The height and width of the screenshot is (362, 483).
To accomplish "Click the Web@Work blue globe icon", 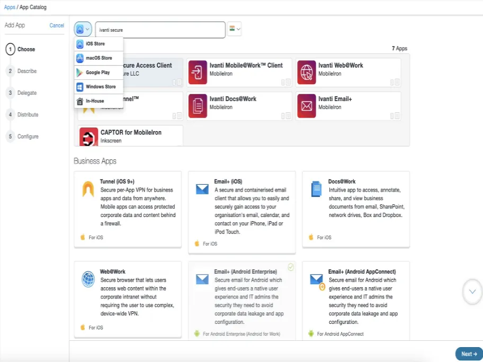I will click(x=88, y=279).
